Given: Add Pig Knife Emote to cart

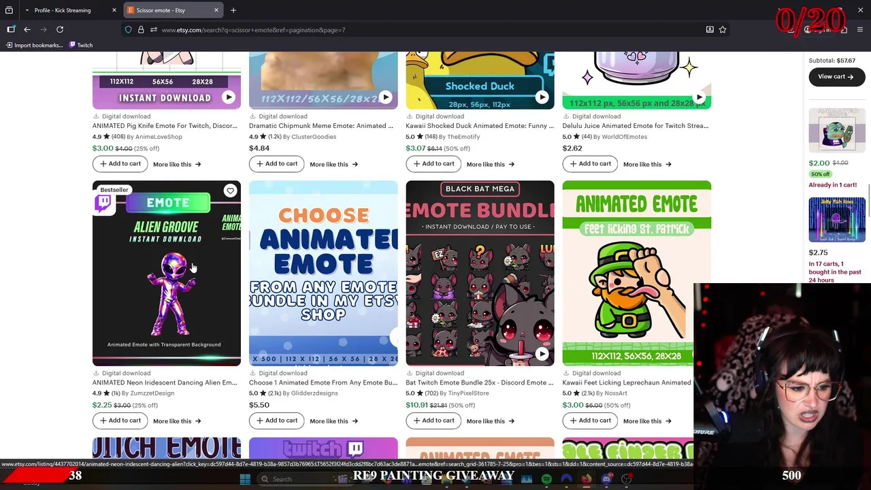Looking at the screenshot, I should point(120,163).
